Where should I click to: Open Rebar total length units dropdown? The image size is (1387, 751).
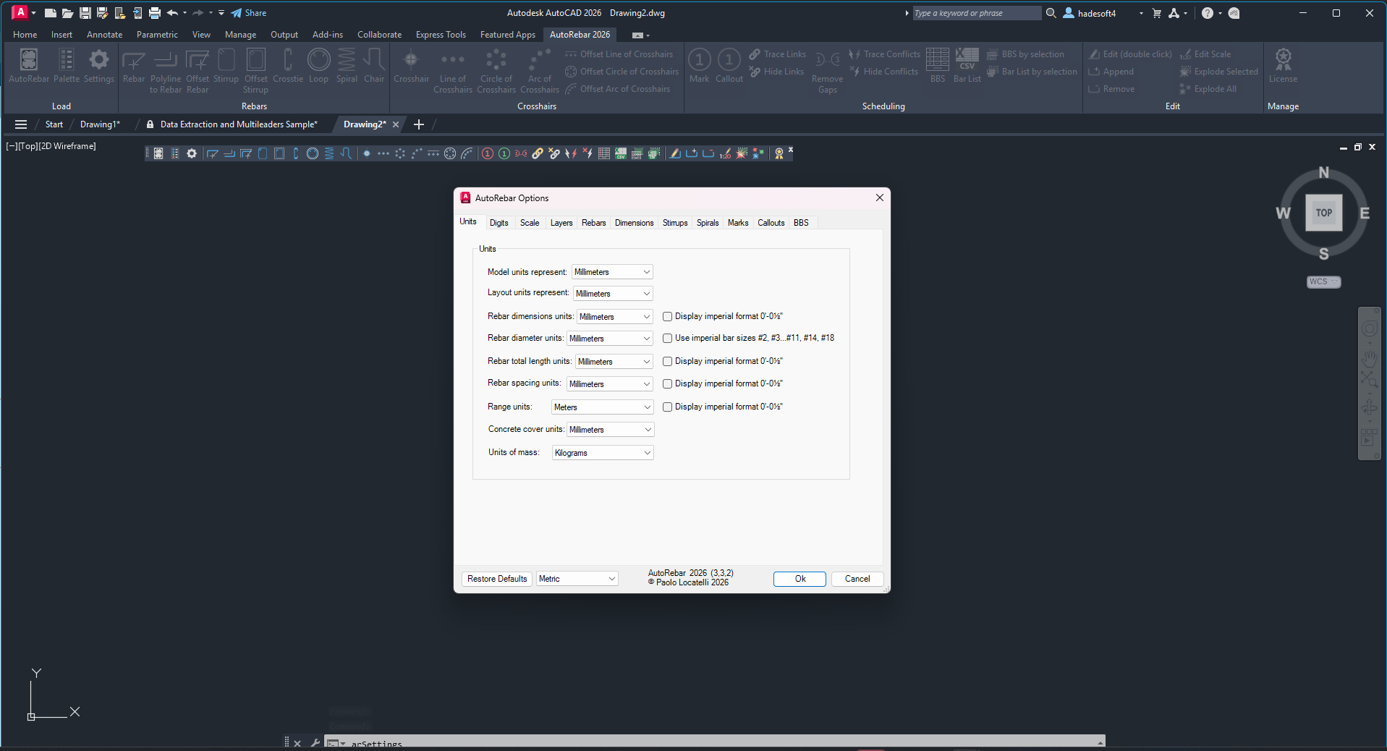(x=614, y=361)
